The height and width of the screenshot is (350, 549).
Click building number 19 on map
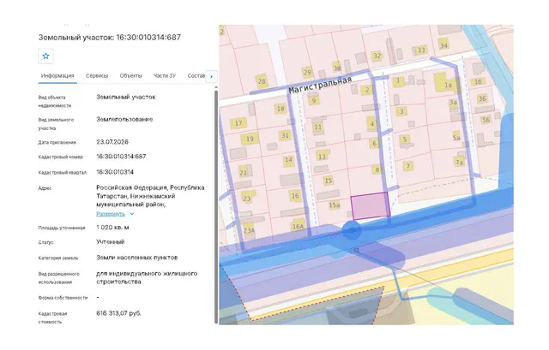coord(250,139)
